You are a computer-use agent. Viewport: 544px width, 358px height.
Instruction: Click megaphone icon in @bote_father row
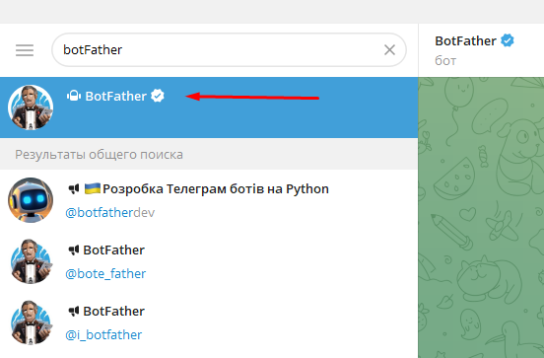click(74, 251)
